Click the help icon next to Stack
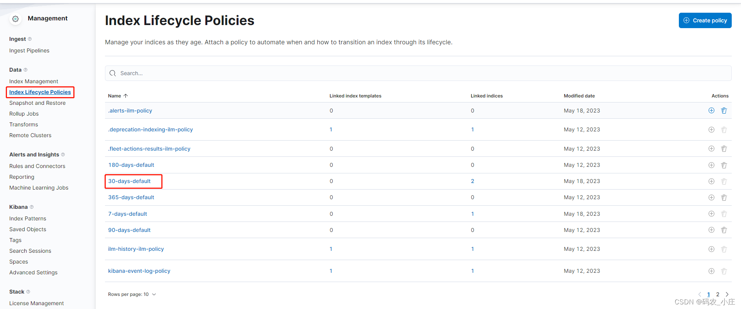Image resolution: width=741 pixels, height=309 pixels. tap(28, 292)
